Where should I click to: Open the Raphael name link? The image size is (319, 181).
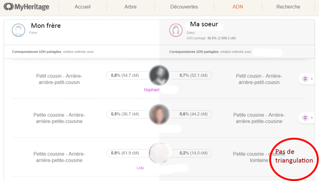click(x=152, y=90)
